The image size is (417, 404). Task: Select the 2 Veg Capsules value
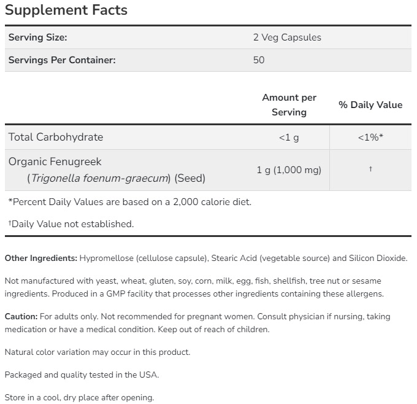287,37
